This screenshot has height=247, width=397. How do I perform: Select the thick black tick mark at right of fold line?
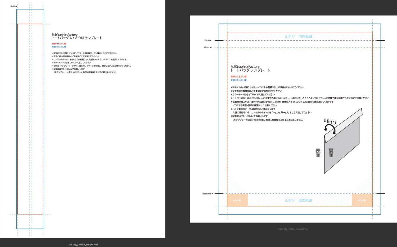(x=380, y=40)
